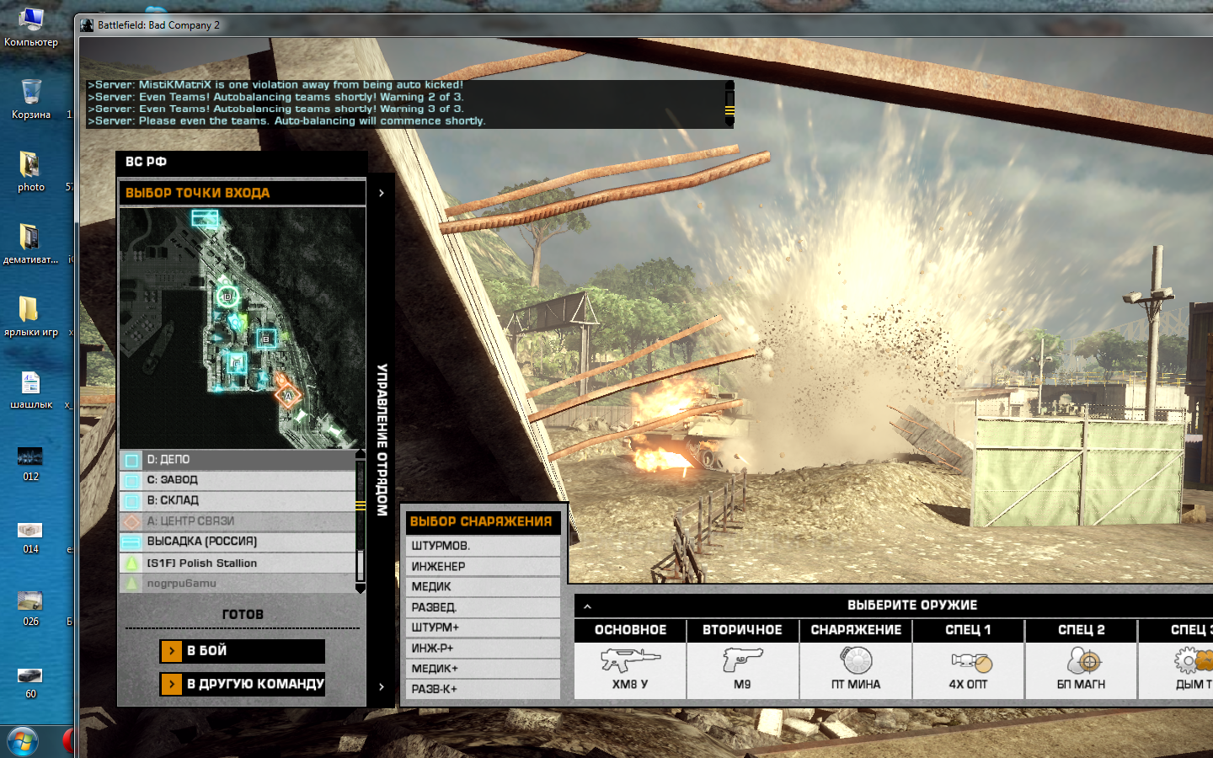This screenshot has height=758, width=1213.
Task: Click the orange arrow icon beside В БОЙ
Action: [171, 651]
